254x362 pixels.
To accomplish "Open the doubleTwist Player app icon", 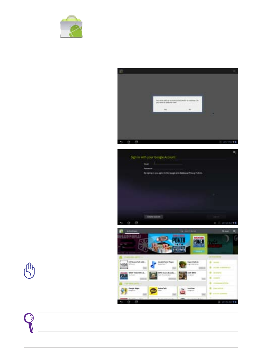I will pyautogui.click(x=153, y=265).
